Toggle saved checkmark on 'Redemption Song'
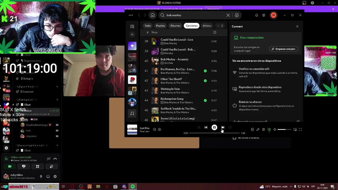The image size is (338, 190). click(x=205, y=100)
